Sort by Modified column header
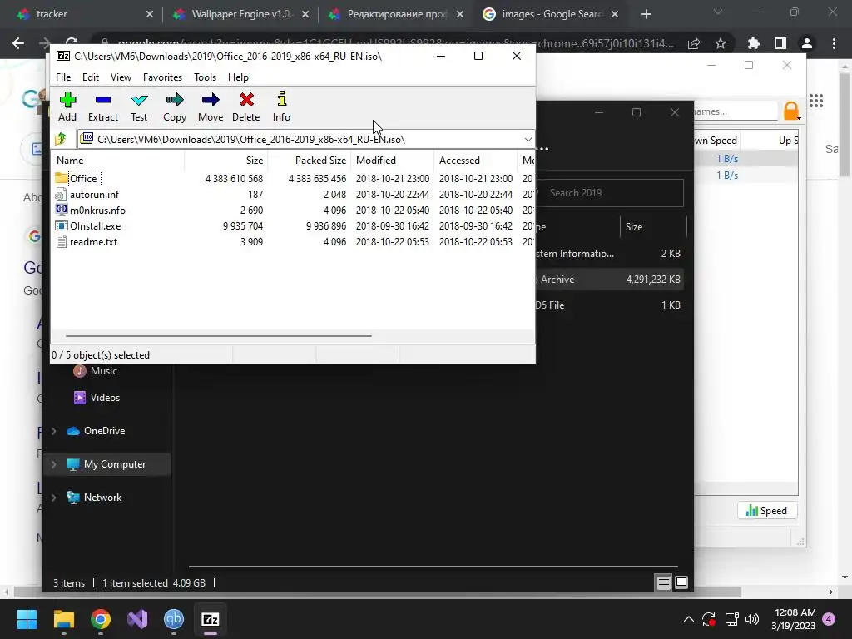This screenshot has width=852, height=639. [x=393, y=161]
